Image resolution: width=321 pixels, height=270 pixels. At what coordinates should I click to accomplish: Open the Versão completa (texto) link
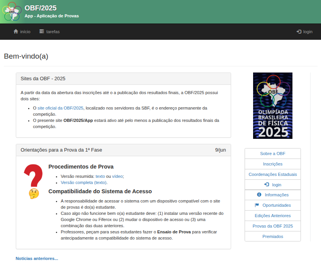[83, 182]
